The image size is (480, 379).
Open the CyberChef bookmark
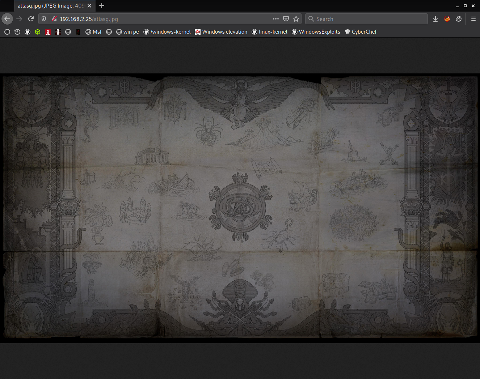click(x=361, y=32)
